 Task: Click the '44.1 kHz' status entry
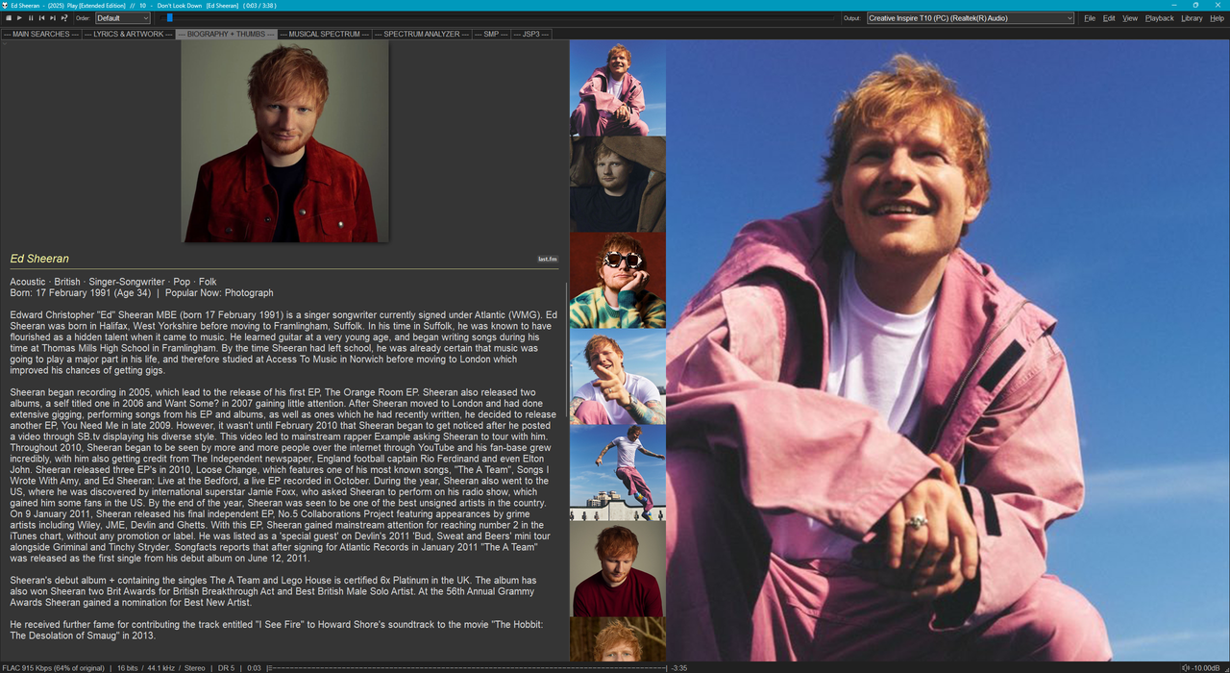pyautogui.click(x=160, y=667)
